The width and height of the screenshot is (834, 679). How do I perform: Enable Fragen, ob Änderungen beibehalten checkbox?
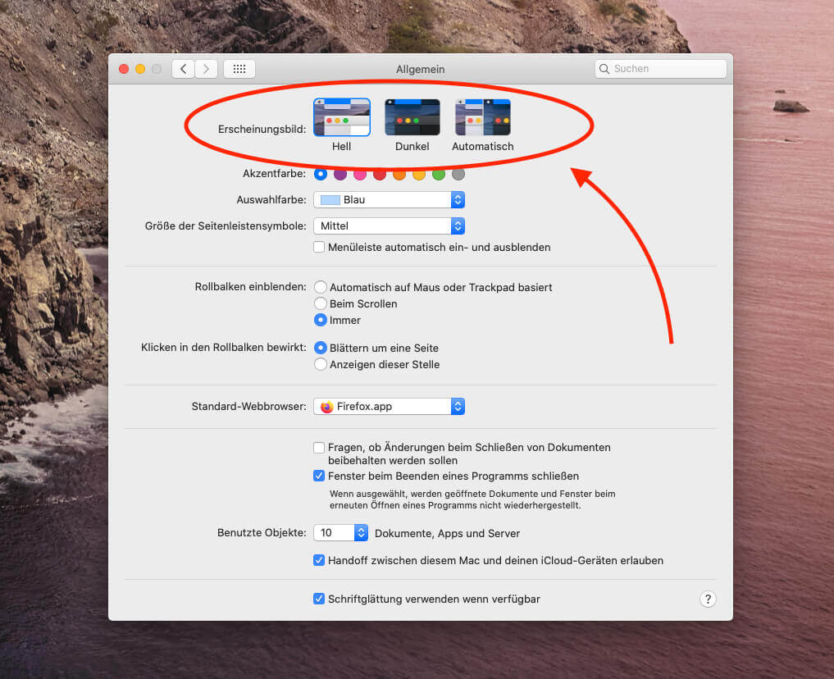click(x=319, y=448)
